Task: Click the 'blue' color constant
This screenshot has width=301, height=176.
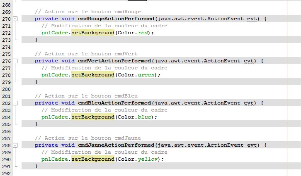Action: pyautogui.click(x=144, y=117)
